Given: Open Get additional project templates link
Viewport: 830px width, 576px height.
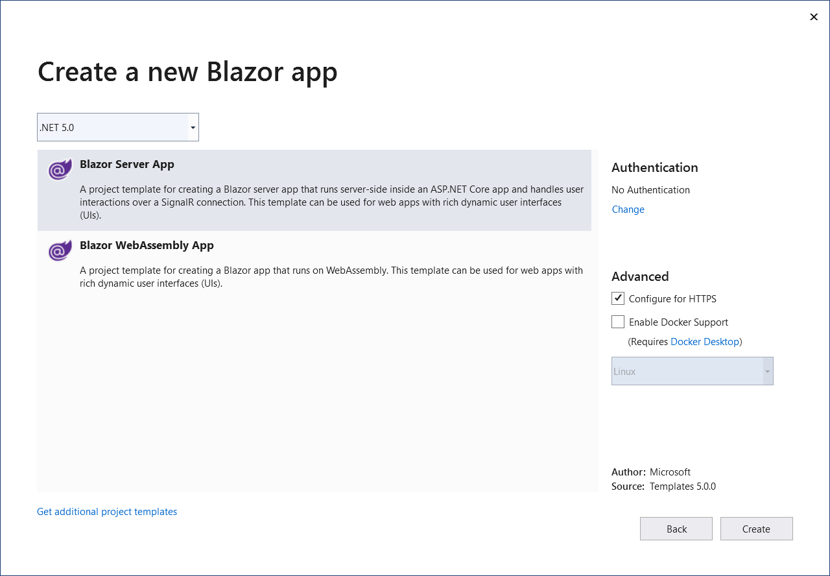Looking at the screenshot, I should click(x=107, y=512).
